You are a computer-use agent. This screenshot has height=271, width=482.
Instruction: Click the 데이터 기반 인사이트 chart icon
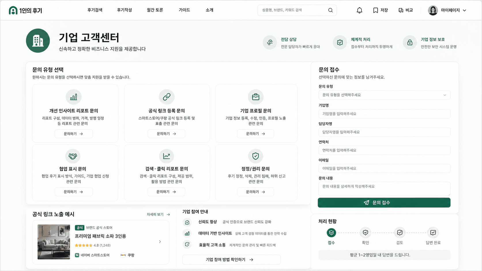(187, 234)
